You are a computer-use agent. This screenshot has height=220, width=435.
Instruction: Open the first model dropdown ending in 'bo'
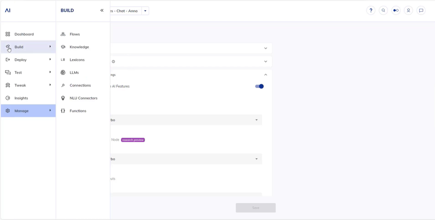tap(186, 120)
